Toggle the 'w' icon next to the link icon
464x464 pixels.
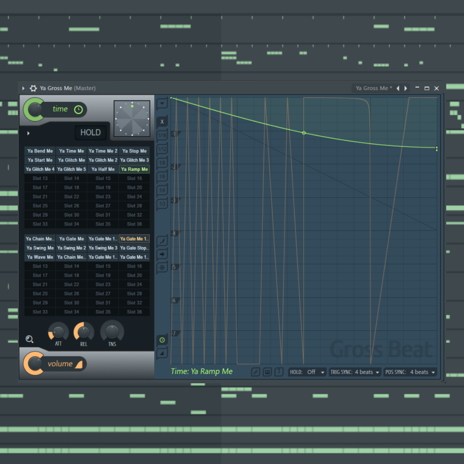(x=267, y=372)
